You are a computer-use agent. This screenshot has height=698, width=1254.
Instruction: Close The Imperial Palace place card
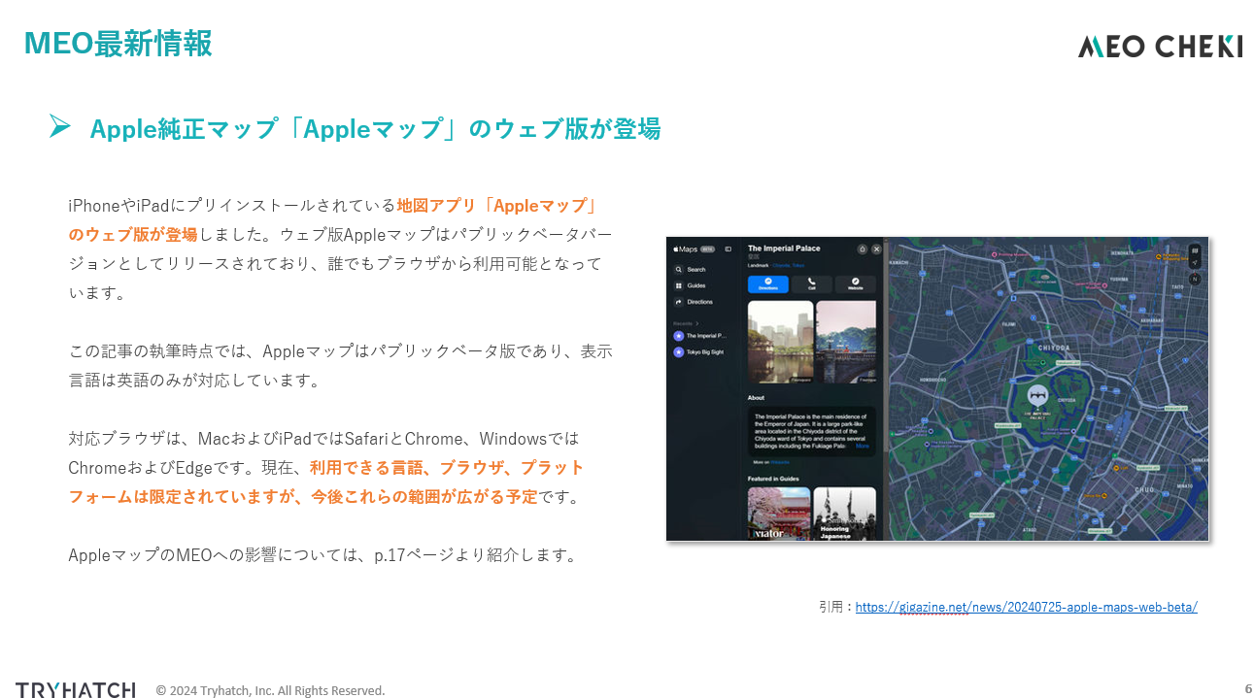coord(876,249)
